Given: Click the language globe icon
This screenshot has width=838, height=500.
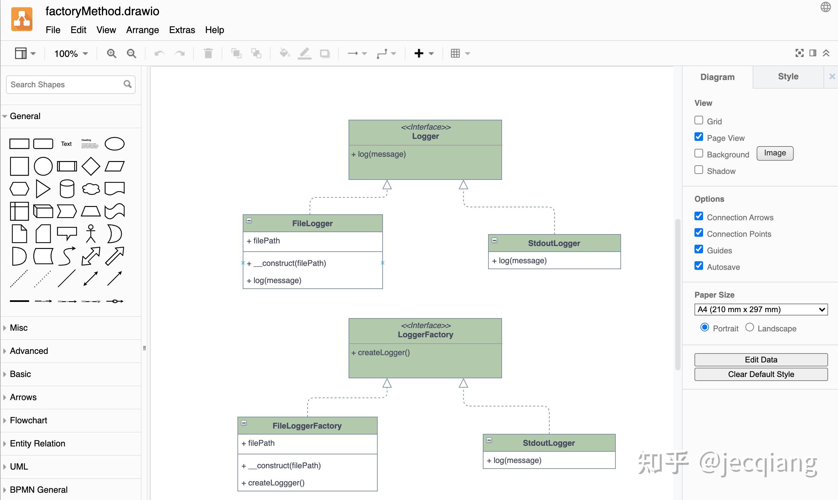Looking at the screenshot, I should click(x=825, y=7).
